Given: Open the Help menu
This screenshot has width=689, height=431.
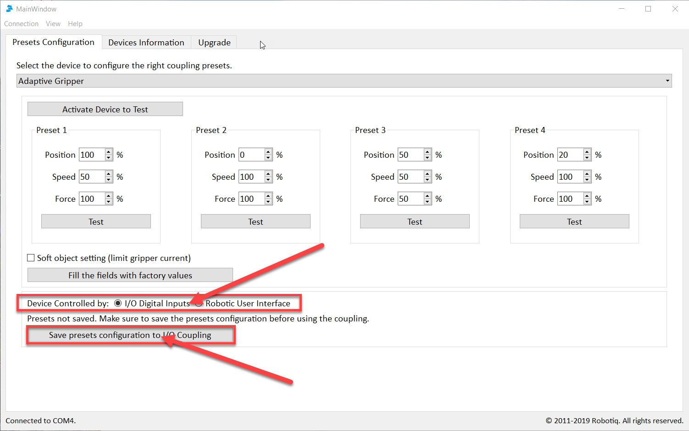Looking at the screenshot, I should (75, 23).
